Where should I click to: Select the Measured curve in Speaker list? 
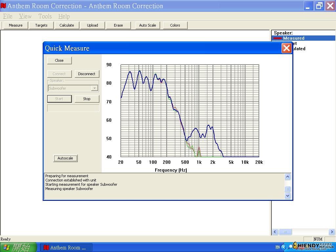tap(303, 38)
